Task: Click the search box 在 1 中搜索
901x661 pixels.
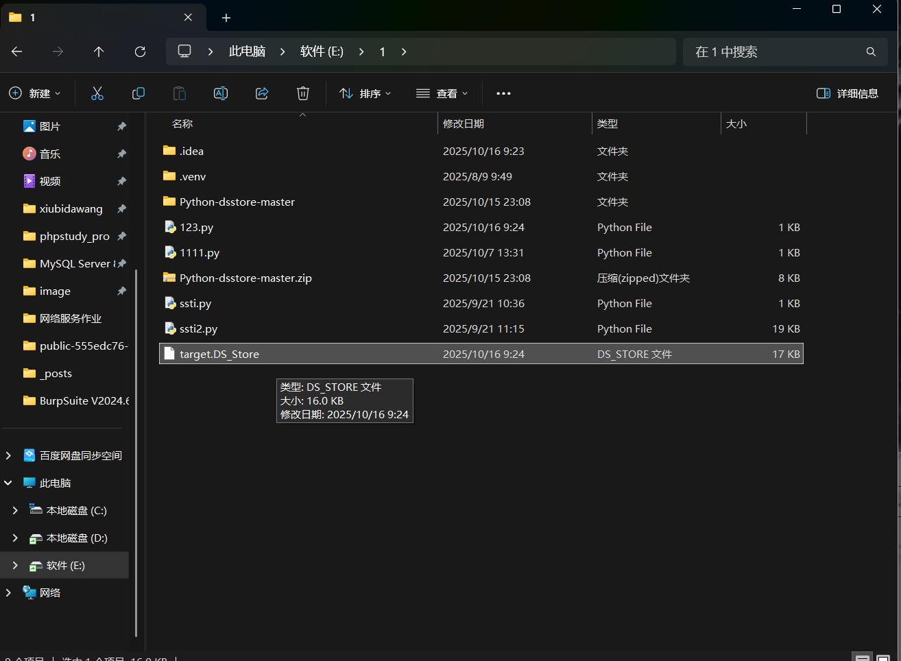Action: click(x=775, y=52)
